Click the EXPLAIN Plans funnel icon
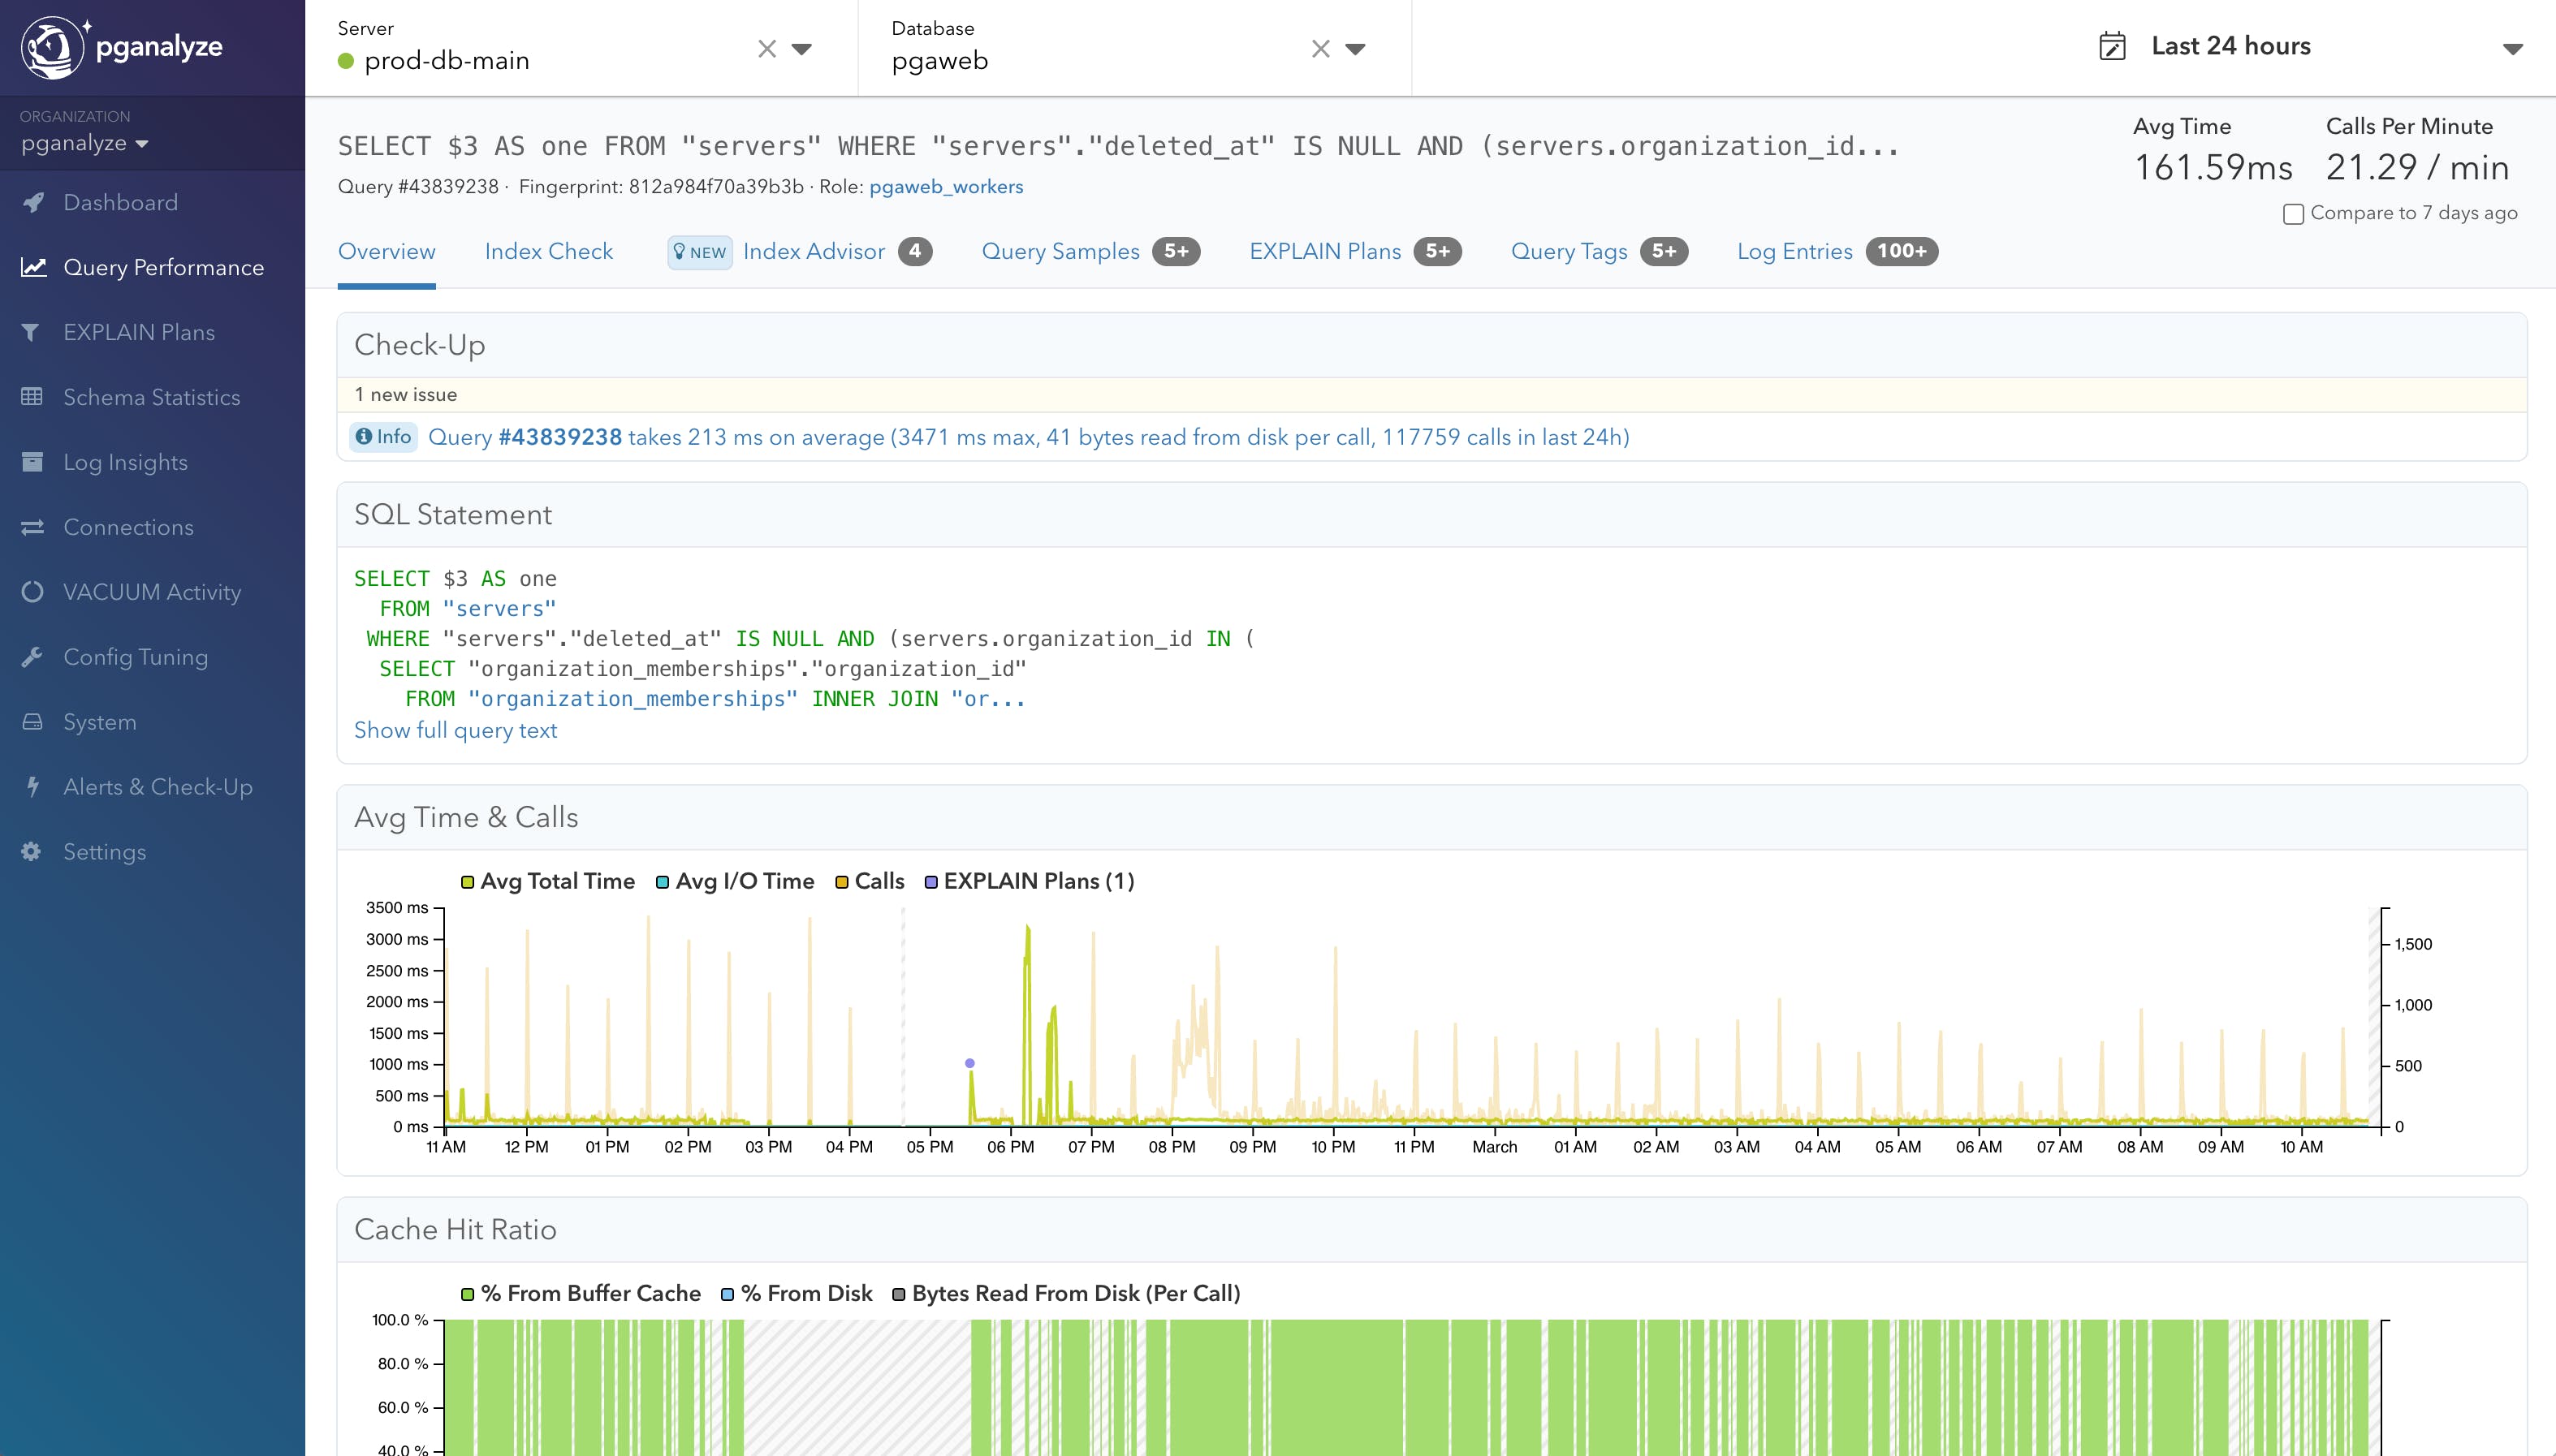2556x1456 pixels. point(31,332)
